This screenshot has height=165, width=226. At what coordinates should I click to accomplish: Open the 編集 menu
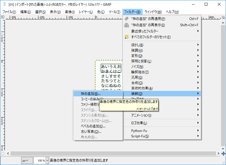click(x=26, y=12)
